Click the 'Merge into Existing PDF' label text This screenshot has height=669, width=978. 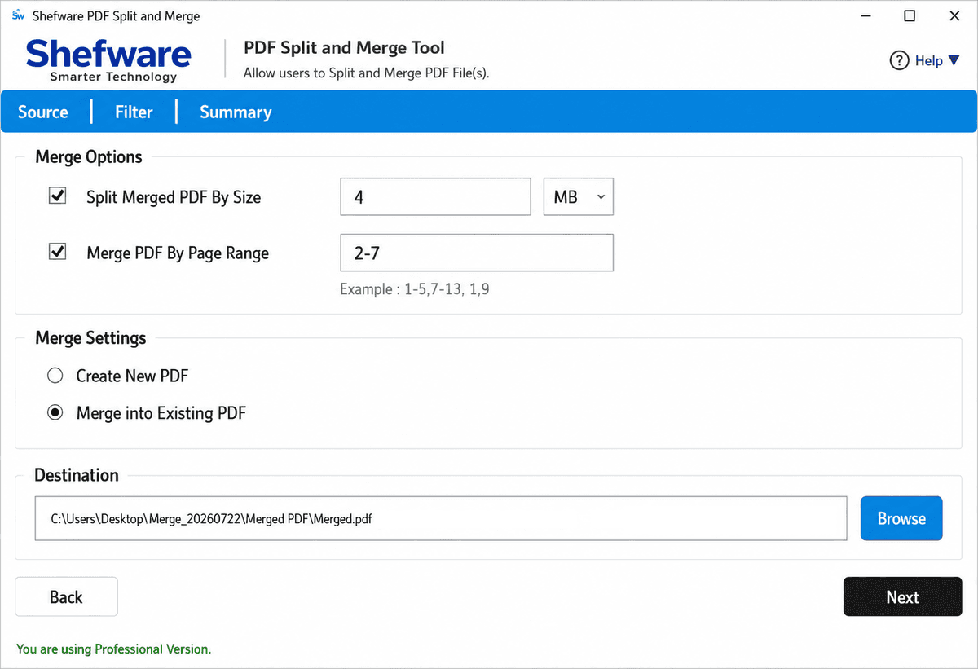click(x=161, y=414)
